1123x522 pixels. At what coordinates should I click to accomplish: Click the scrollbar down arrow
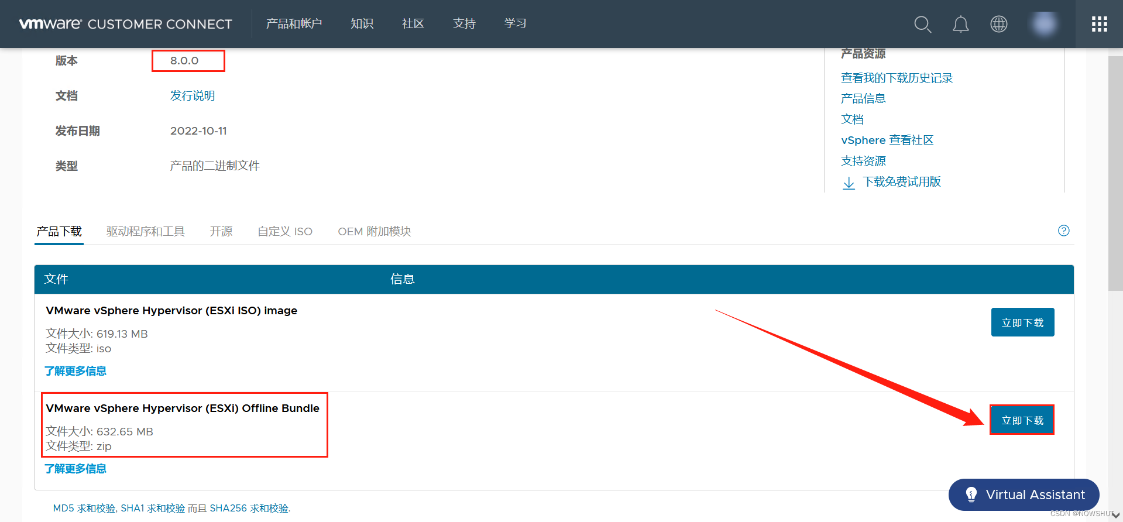pos(1115,516)
